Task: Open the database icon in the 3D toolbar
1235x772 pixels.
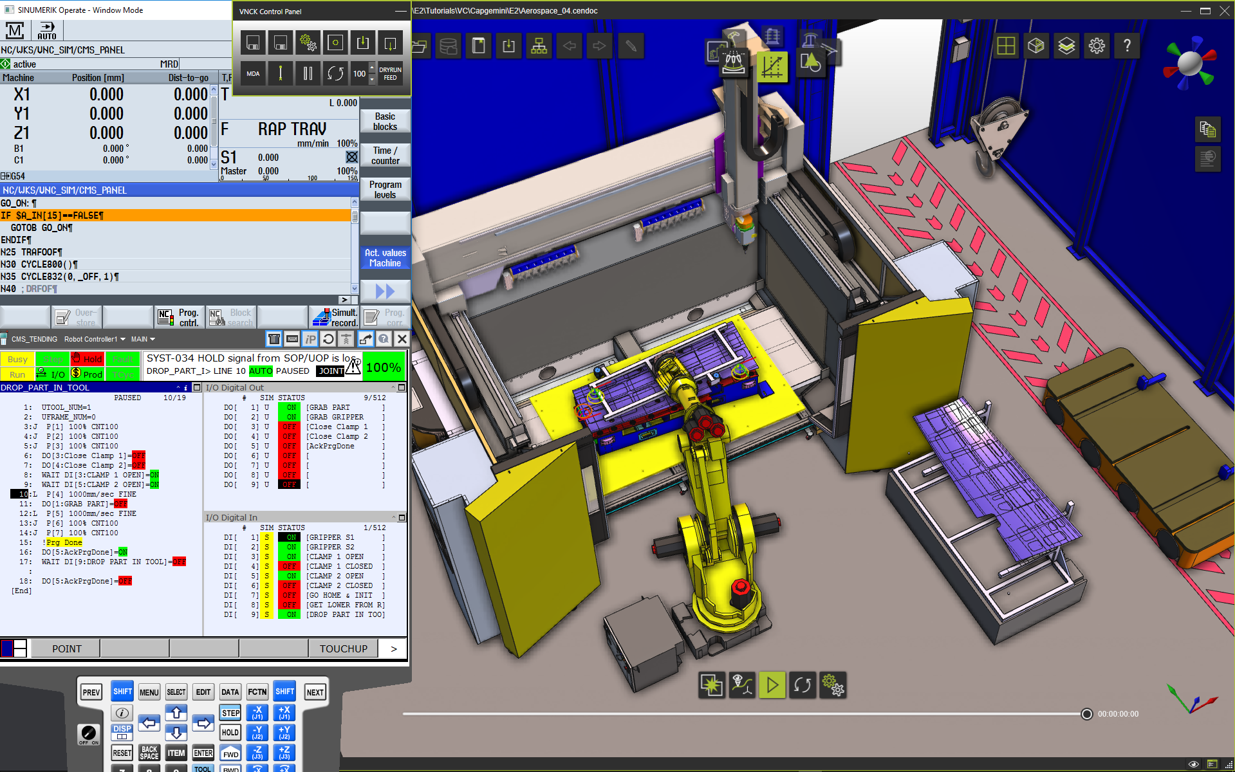Action: tap(449, 46)
